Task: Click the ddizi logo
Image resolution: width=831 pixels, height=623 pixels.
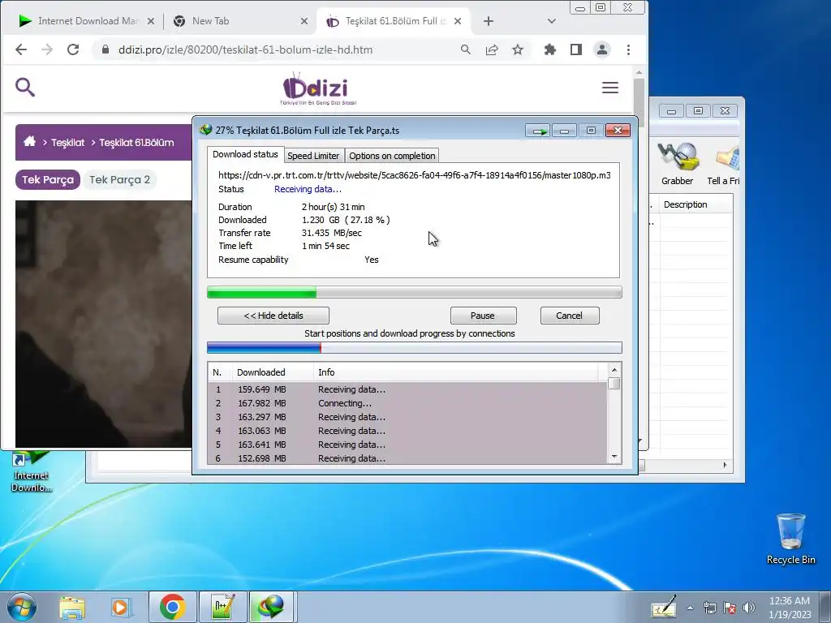Action: [x=318, y=88]
